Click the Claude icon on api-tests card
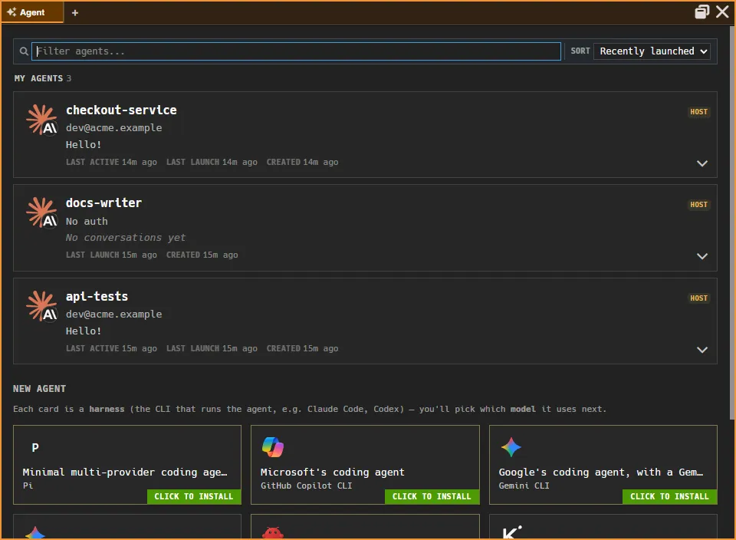Viewport: 736px width, 540px height. click(x=41, y=306)
